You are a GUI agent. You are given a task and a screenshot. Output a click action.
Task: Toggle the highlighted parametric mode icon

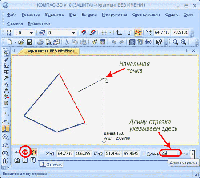click(138, 33)
